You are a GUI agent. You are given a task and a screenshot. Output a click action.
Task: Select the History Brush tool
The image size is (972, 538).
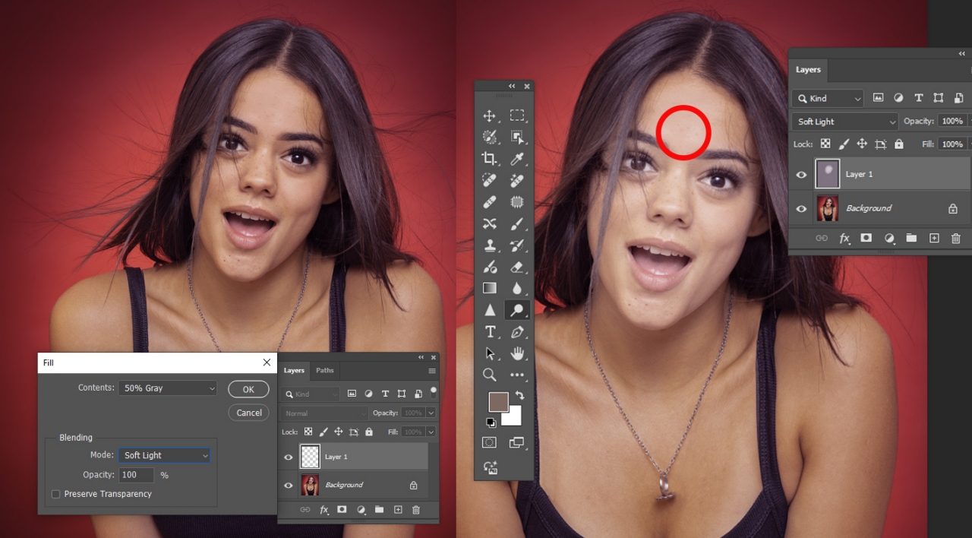517,245
